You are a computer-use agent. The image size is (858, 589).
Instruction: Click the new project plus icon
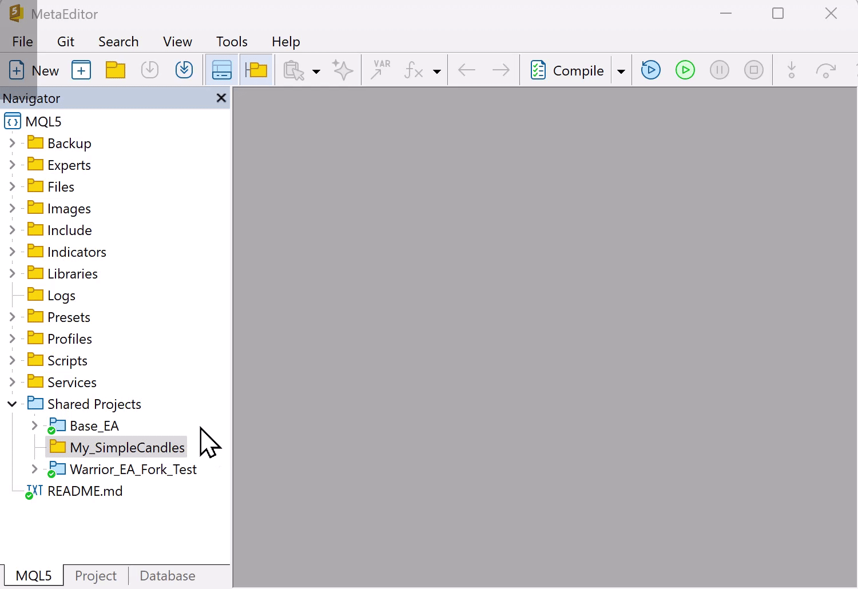tap(81, 70)
